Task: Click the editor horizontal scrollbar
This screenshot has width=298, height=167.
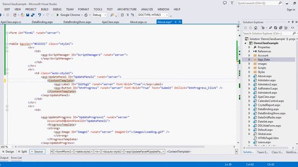Action: coord(111,147)
